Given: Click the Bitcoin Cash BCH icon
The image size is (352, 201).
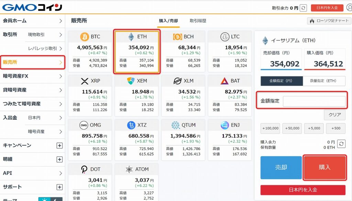Looking at the screenshot, I should (x=177, y=37).
